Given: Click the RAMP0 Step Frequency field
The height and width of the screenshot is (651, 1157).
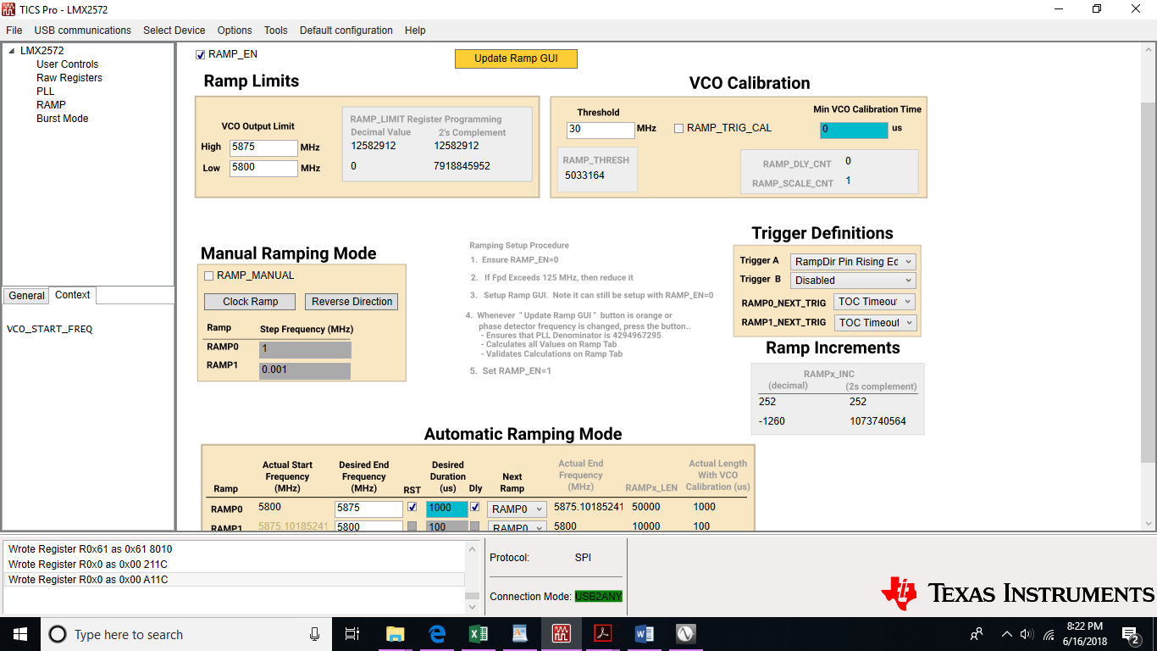Looking at the screenshot, I should pyautogui.click(x=305, y=349).
